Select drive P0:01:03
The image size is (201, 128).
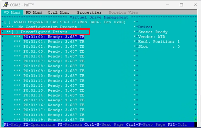(54, 51)
